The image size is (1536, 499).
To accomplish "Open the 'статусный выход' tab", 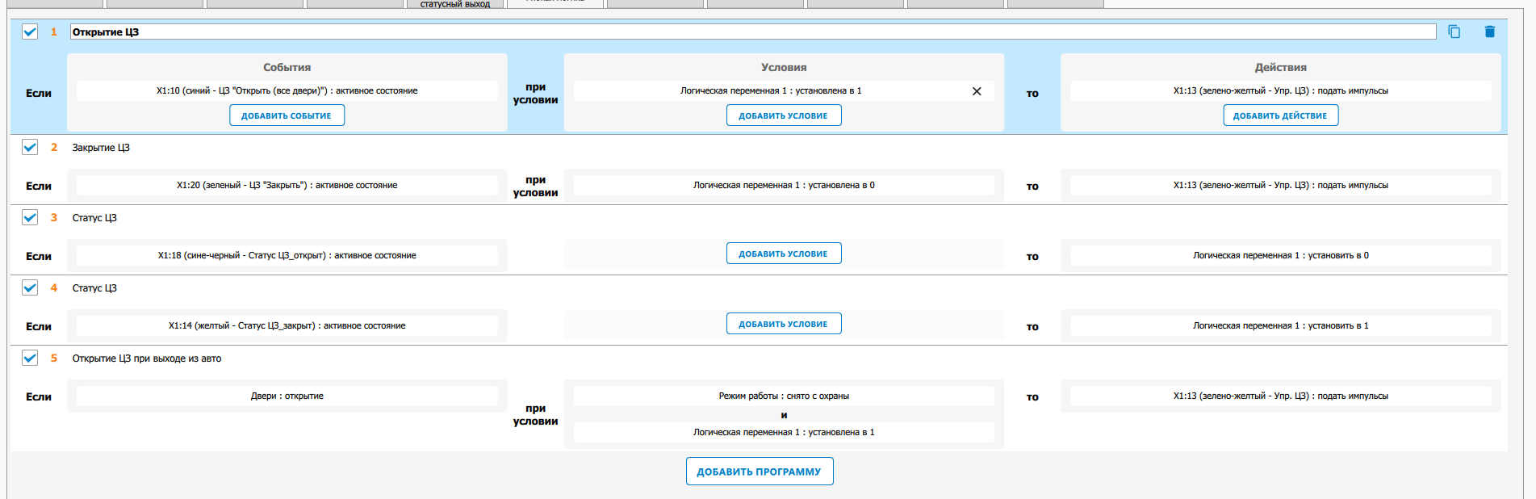I will (454, 4).
